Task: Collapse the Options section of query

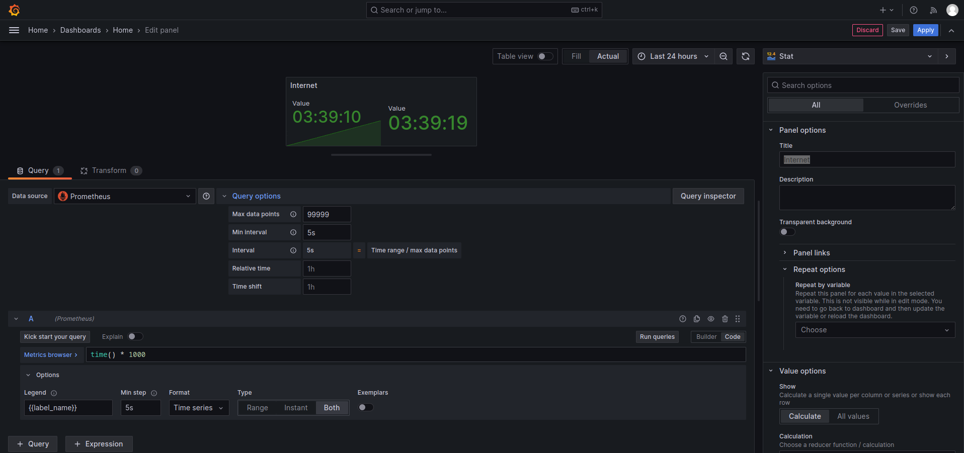Action: pos(28,375)
